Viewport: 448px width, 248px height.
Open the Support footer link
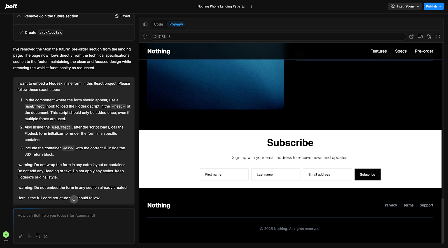pyautogui.click(x=426, y=205)
